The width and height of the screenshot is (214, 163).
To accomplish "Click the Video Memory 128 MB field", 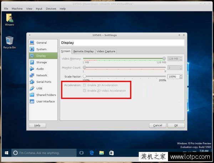I will [x=174, y=59].
